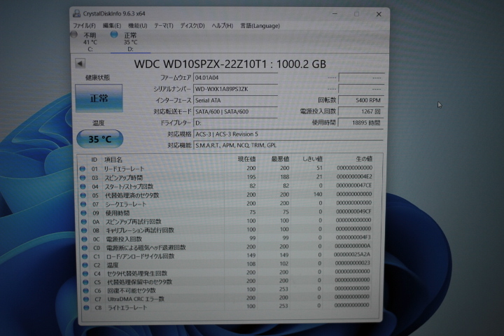Screen dimensions: 504x336
Task: Click the 正常 health status button
Action: click(99, 99)
